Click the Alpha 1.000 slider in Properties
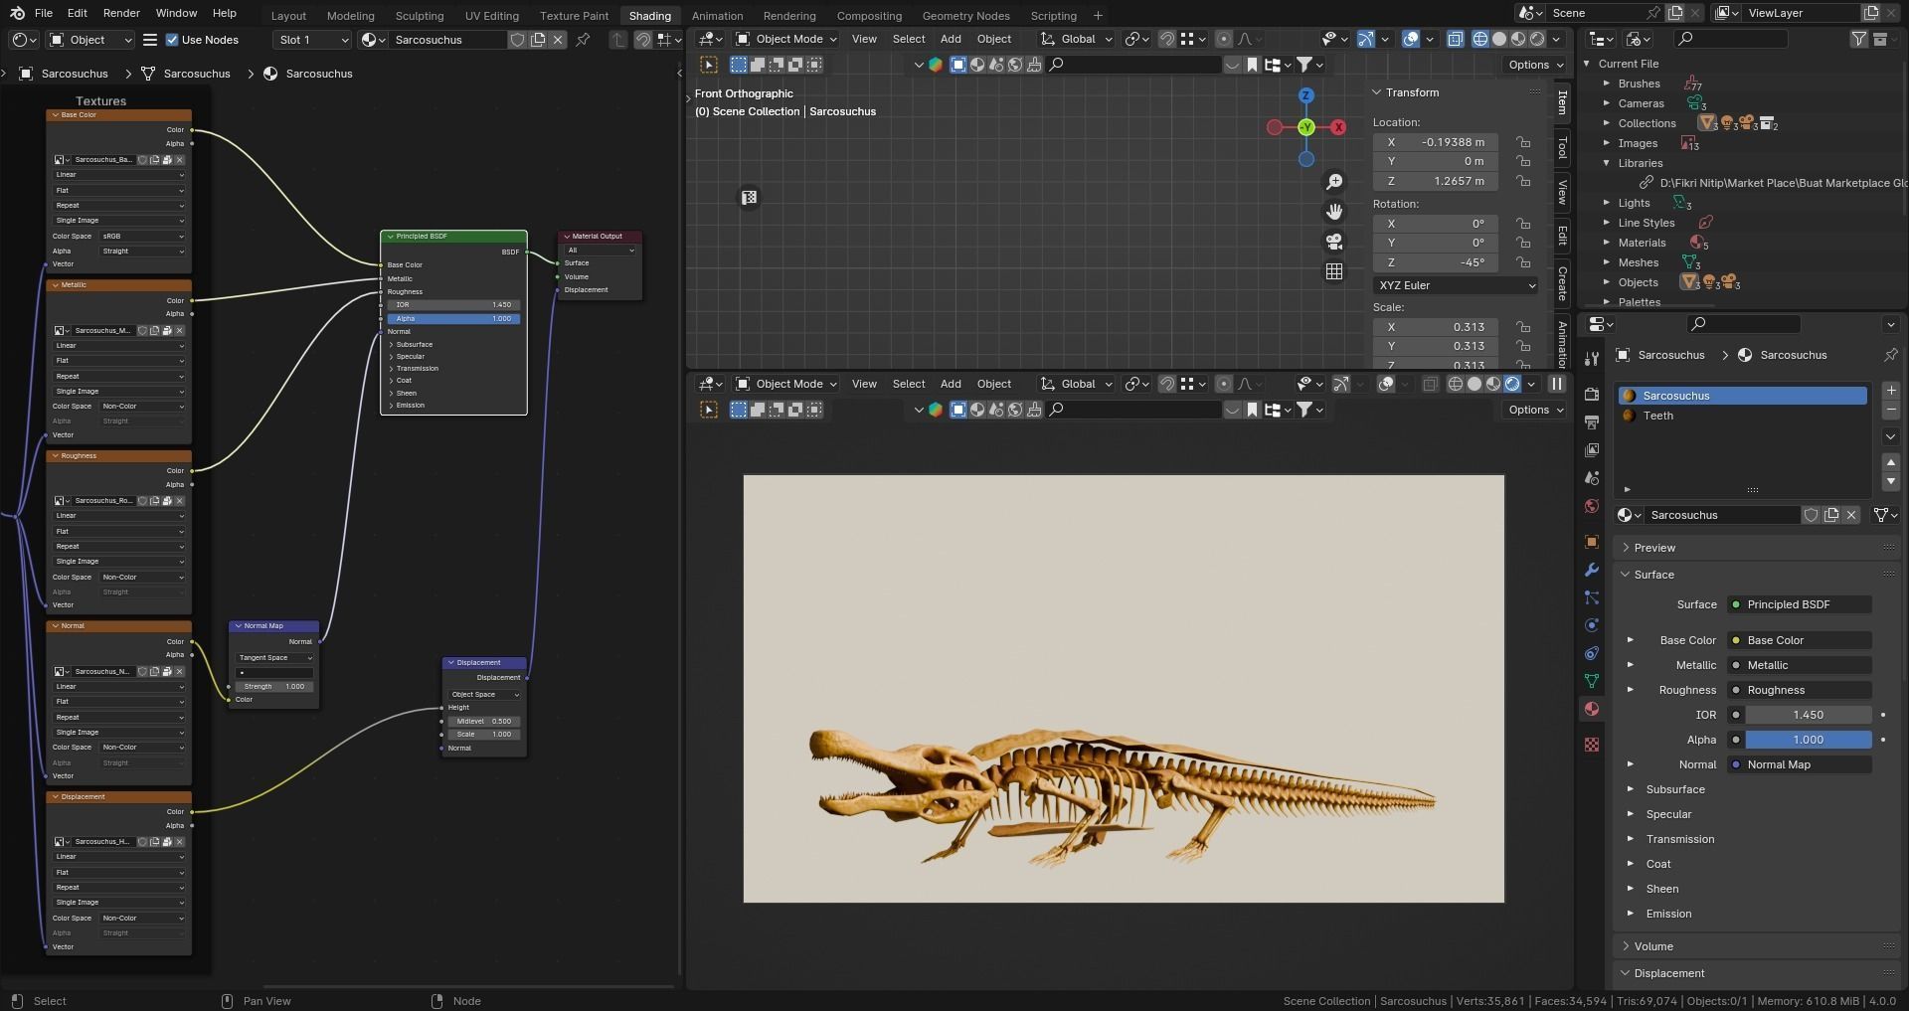The image size is (1909, 1011). pos(1808,740)
